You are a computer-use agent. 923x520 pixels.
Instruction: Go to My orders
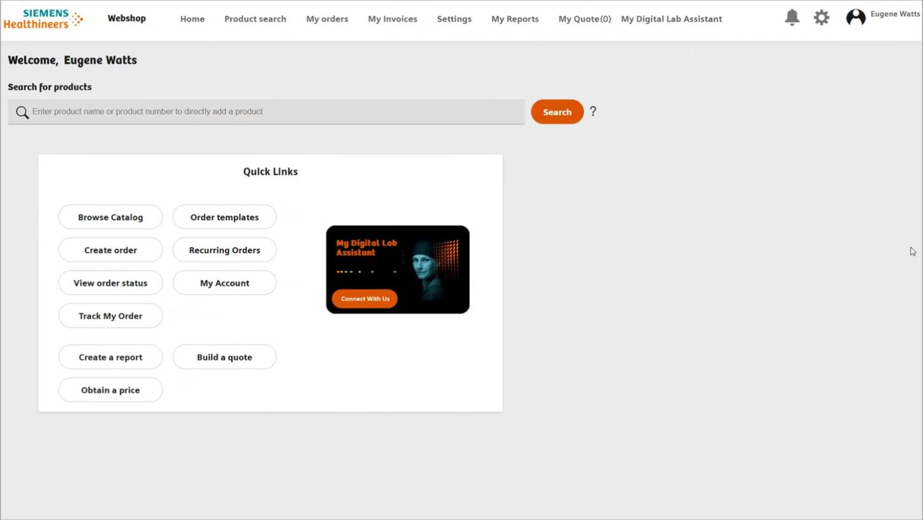click(x=327, y=19)
